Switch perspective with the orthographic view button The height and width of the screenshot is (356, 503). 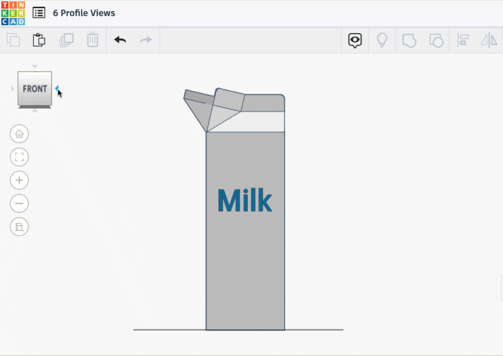pyautogui.click(x=19, y=226)
